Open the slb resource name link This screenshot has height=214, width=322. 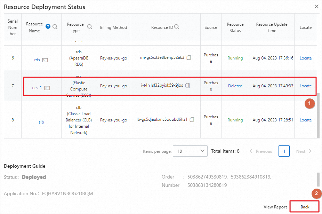click(x=41, y=122)
